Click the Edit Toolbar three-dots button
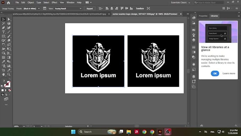Screen dimensions: 241x136 [6, 104]
